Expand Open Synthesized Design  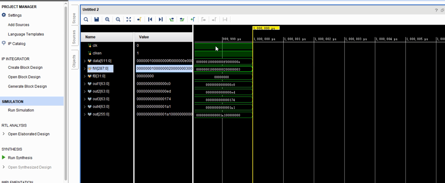(3, 167)
